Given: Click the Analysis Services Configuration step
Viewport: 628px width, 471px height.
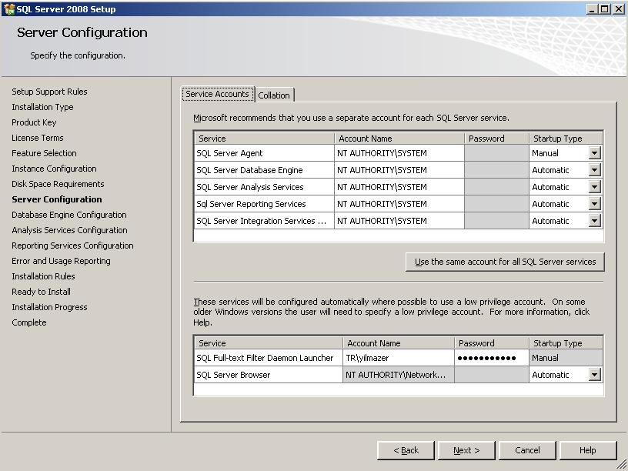Looking at the screenshot, I should click(x=69, y=230).
